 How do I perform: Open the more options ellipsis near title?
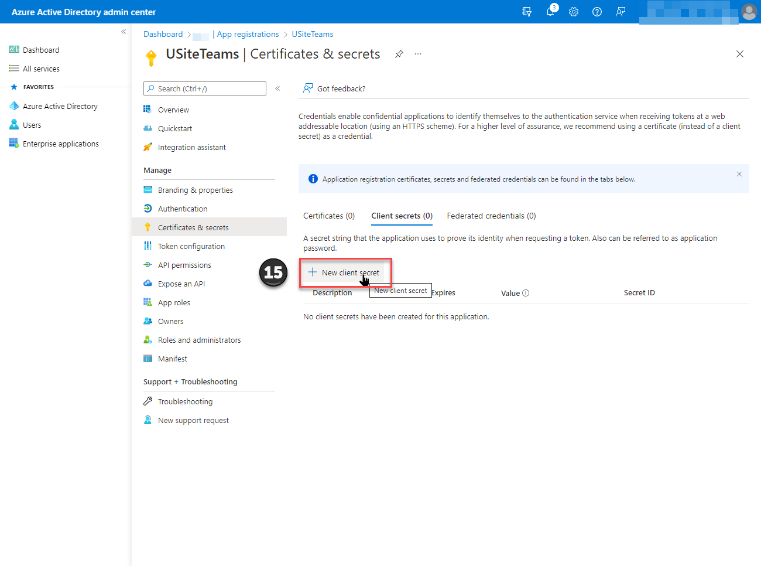(418, 54)
